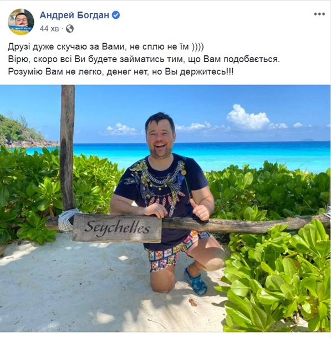Screen dimensions: 331x338
Task: Open the Андрей Богдан profile name link
Action: tap(74, 15)
